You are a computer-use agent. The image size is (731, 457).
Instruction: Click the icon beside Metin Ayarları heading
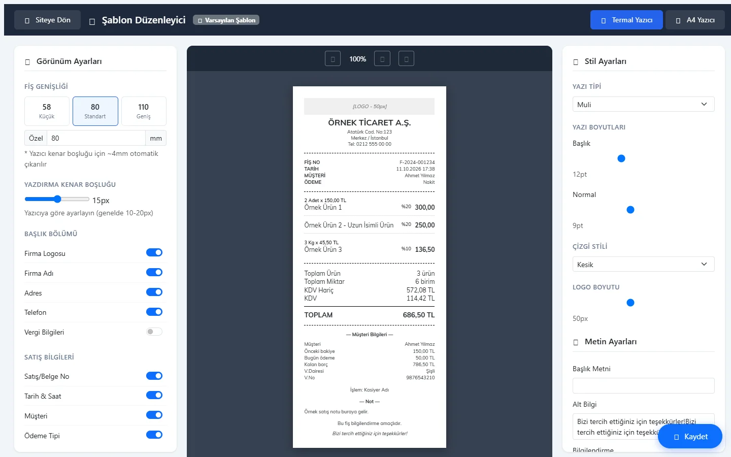(576, 342)
